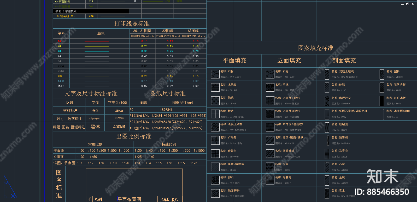Click the UCS triangle icon at drawing corner
This screenshot has width=417, height=202.
(x=10, y=187)
